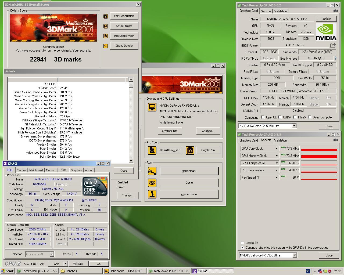Enable the CUDA checkbox
Screen dimensions: 344x275
pos(280,117)
